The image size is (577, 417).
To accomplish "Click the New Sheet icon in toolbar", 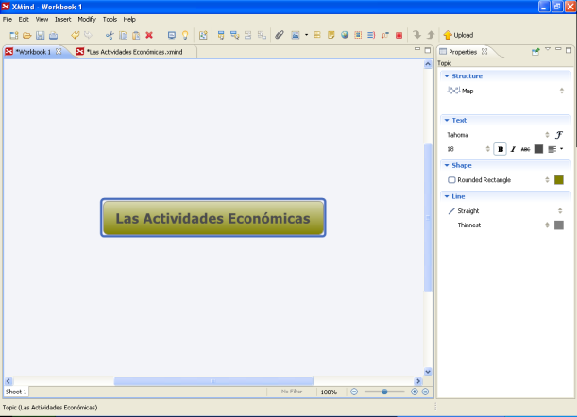I will 203,35.
